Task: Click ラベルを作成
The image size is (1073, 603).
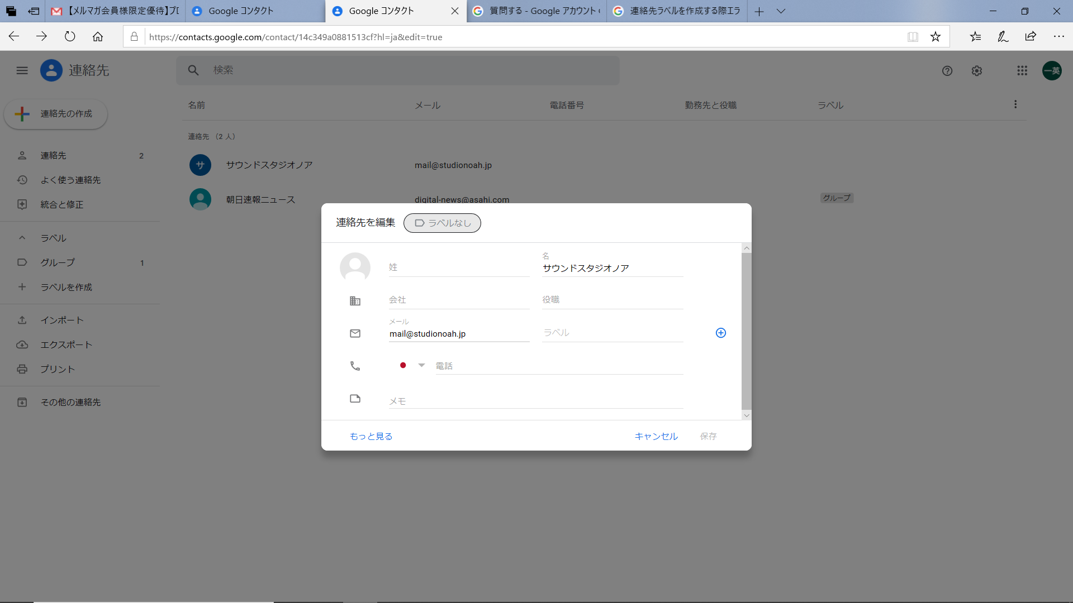Action: 80,287
